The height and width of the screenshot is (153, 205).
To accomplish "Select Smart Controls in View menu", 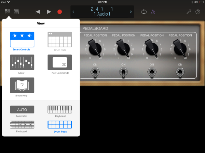I will click(22, 40).
